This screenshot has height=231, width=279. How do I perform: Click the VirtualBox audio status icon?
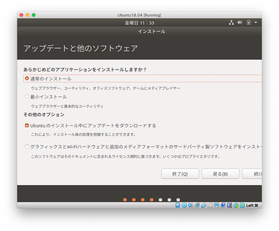190,205
